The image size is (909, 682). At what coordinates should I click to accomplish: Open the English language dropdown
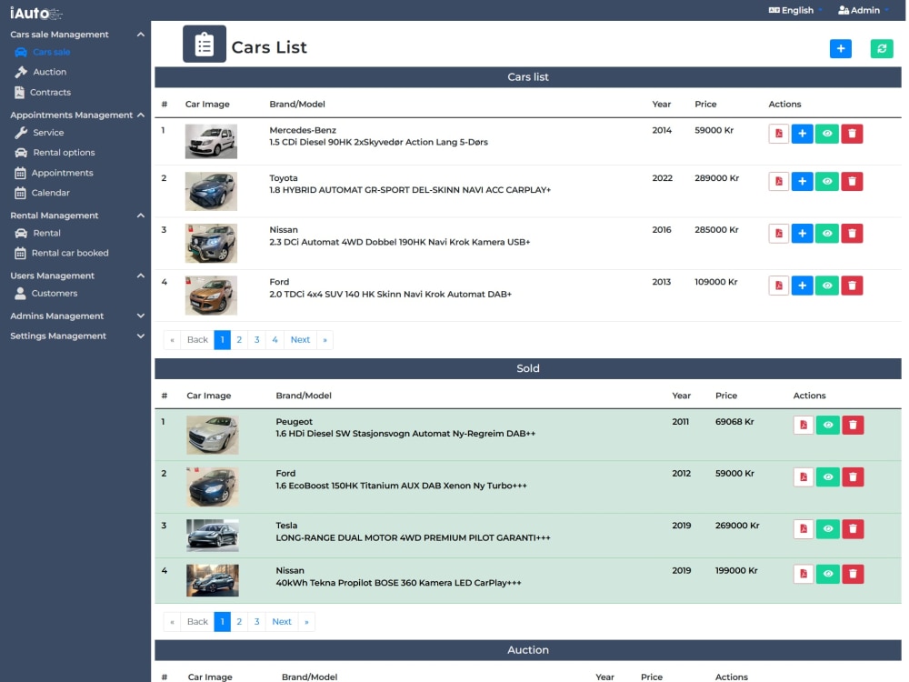point(794,10)
